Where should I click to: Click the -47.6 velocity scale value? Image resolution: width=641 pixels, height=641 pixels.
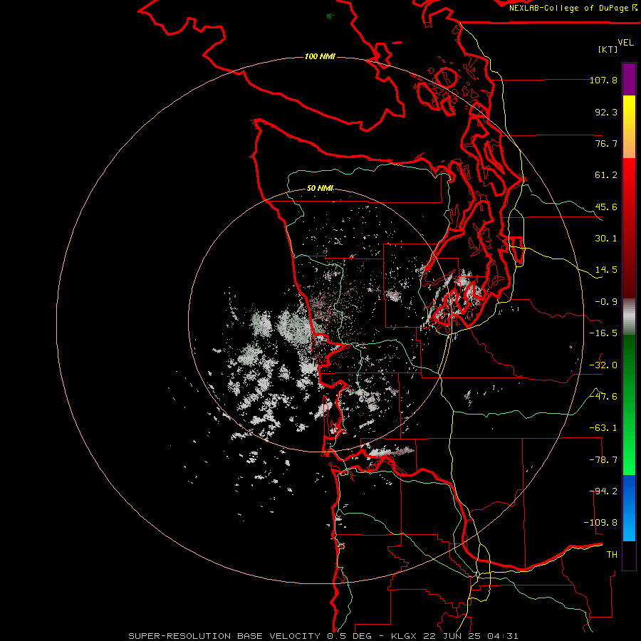pos(603,397)
